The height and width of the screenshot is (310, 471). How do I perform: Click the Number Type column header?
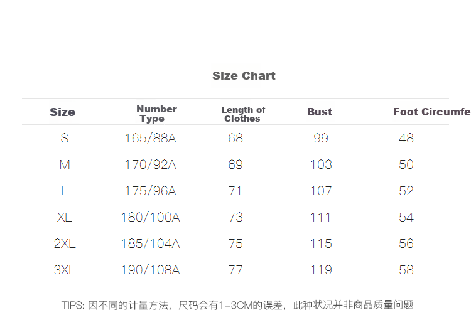coord(156,114)
